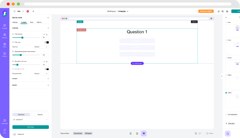Open the Designer section in the left sidebar

click(5, 26)
